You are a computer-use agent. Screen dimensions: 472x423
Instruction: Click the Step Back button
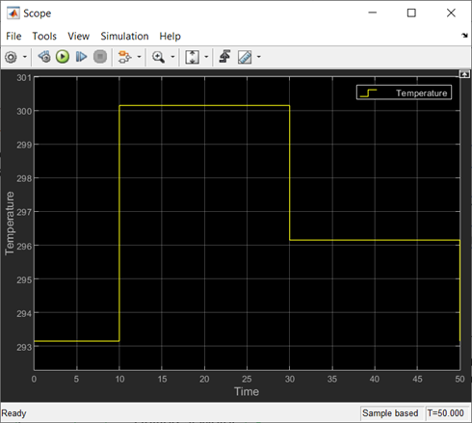44,57
